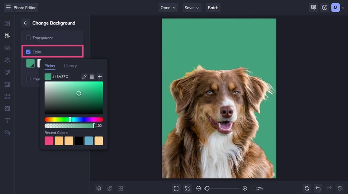Viewport: 348px width, 194px height.
Task: Open the Open dropdown menu
Action: tap(168, 7)
